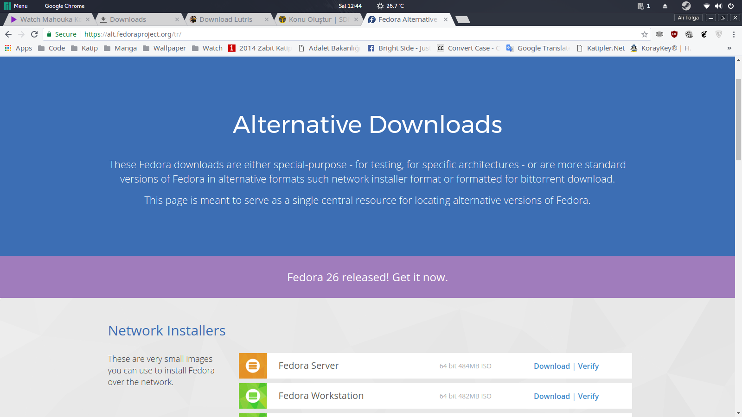Viewport: 742px width, 417px height.
Task: Download the Fedora Workstation network installer
Action: point(551,396)
